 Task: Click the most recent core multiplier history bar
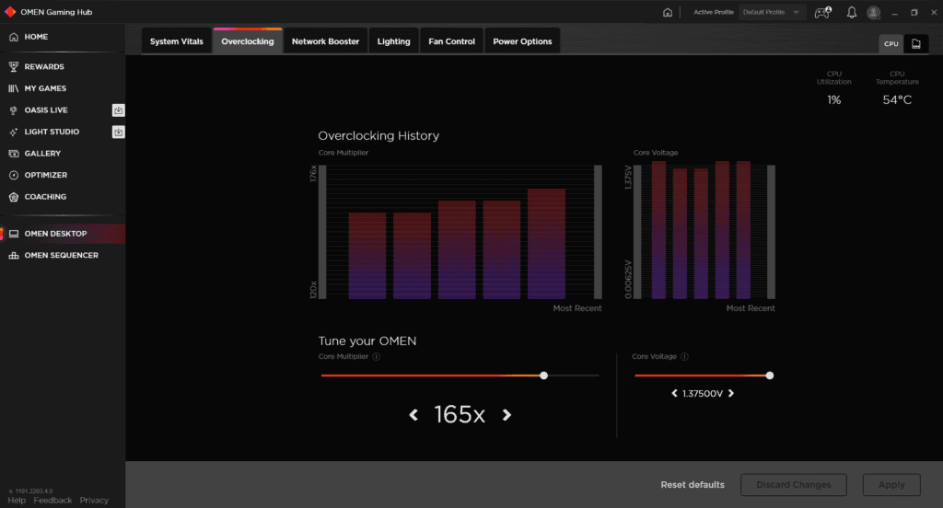pyautogui.click(x=546, y=244)
